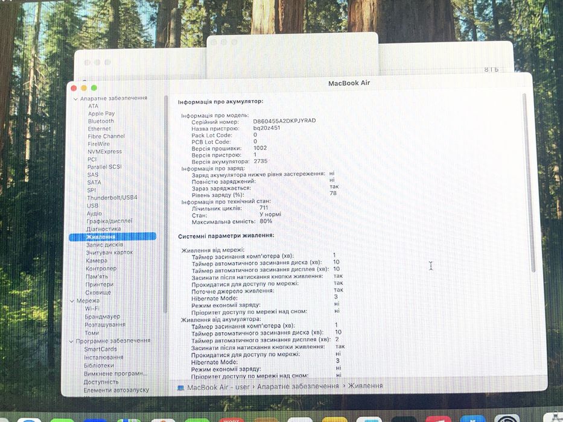Viewport: 563px width, 422px height.
Task: Collapse the Апаратне забезпечення section chevron
Action: point(75,99)
